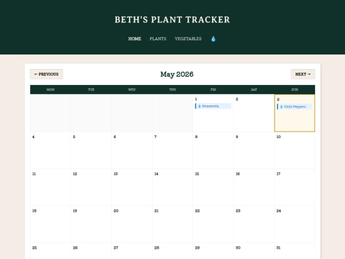Image resolution: width=345 pixels, height=259 pixels.
Task: Click the WED column header
Action: (x=132, y=90)
